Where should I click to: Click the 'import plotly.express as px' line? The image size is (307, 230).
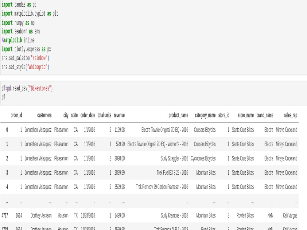(26, 49)
